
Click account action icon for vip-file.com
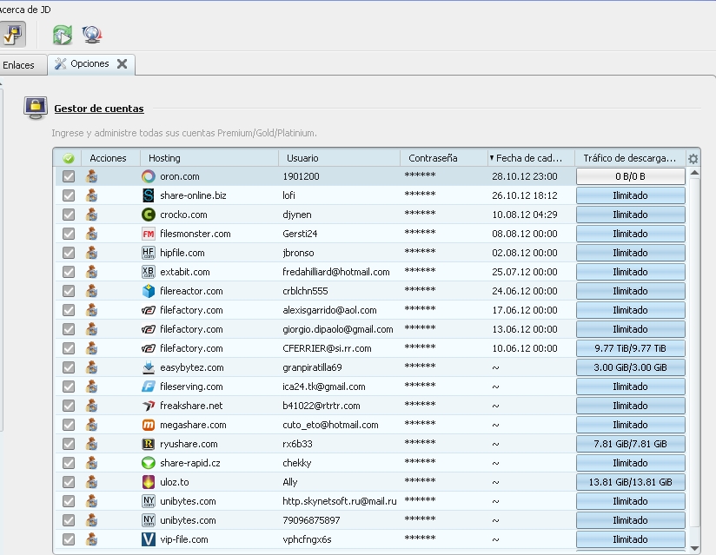pos(91,539)
